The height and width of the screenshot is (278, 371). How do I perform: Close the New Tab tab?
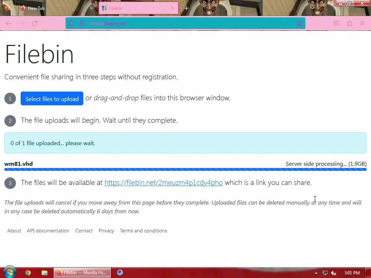coord(91,8)
